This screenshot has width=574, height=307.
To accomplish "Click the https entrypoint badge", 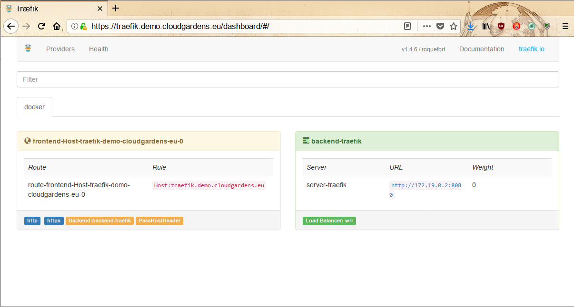I will pyautogui.click(x=54, y=221).
